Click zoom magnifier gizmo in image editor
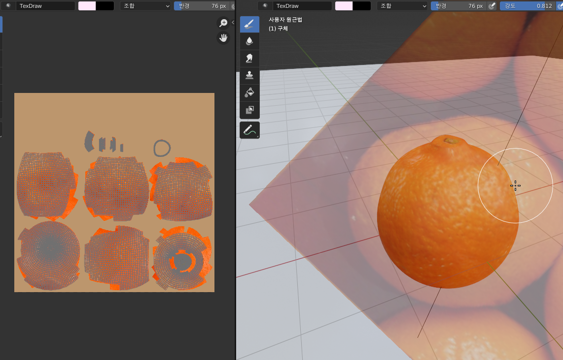Image resolution: width=563 pixels, height=360 pixels. tap(223, 23)
